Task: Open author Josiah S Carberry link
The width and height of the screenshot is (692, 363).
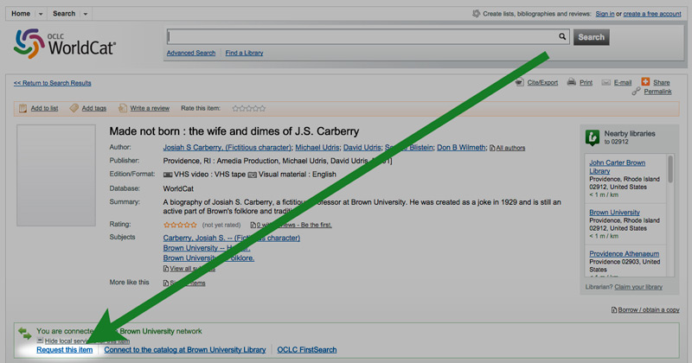Action: (x=227, y=148)
